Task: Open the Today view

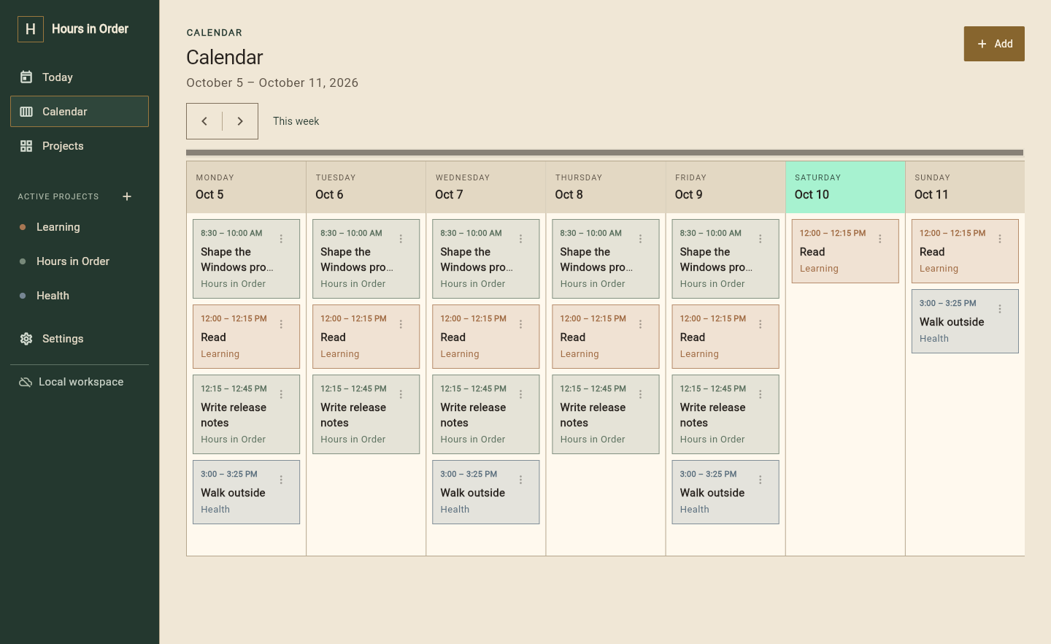Action: pos(80,77)
